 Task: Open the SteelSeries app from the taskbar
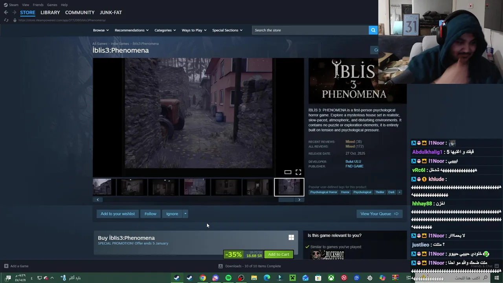click(370, 278)
